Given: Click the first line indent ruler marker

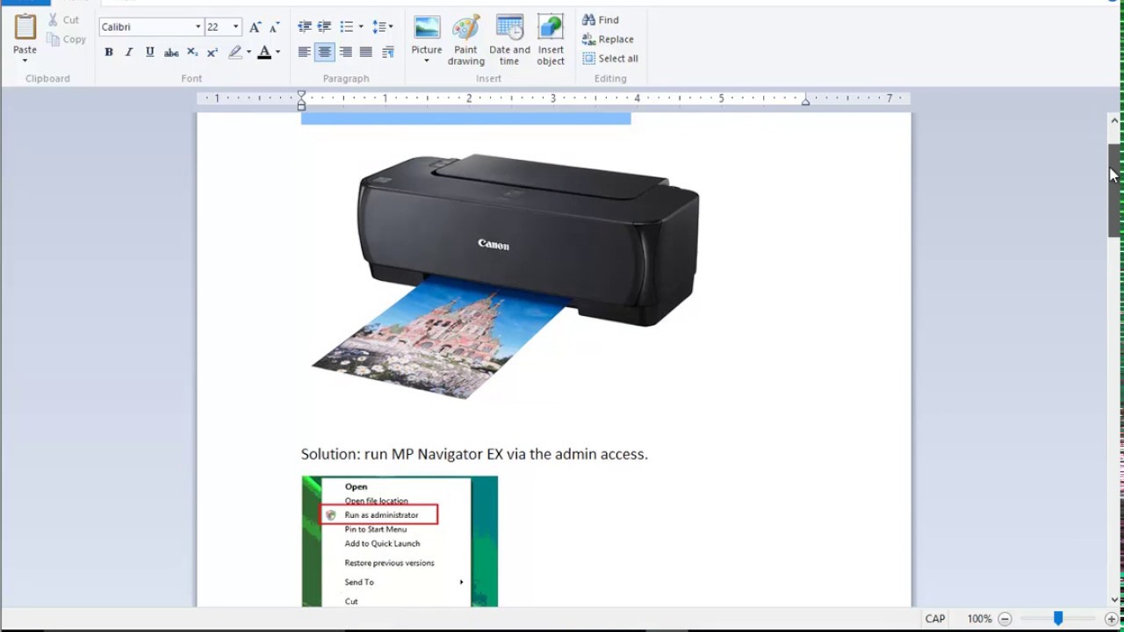Looking at the screenshot, I should tap(301, 95).
